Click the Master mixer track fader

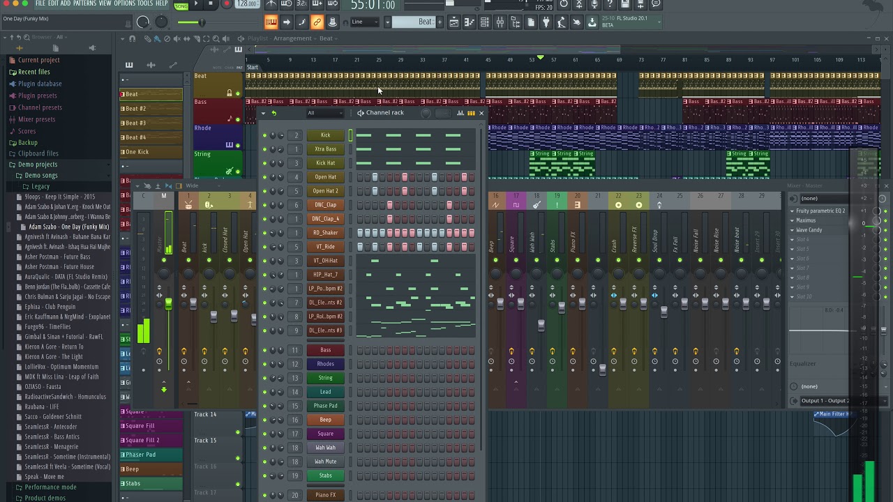168,303
